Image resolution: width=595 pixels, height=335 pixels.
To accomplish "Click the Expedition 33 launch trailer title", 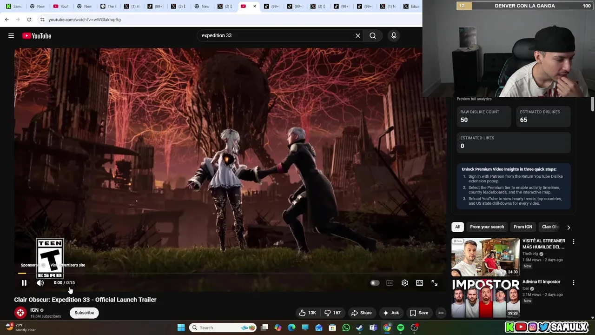I will click(85, 300).
